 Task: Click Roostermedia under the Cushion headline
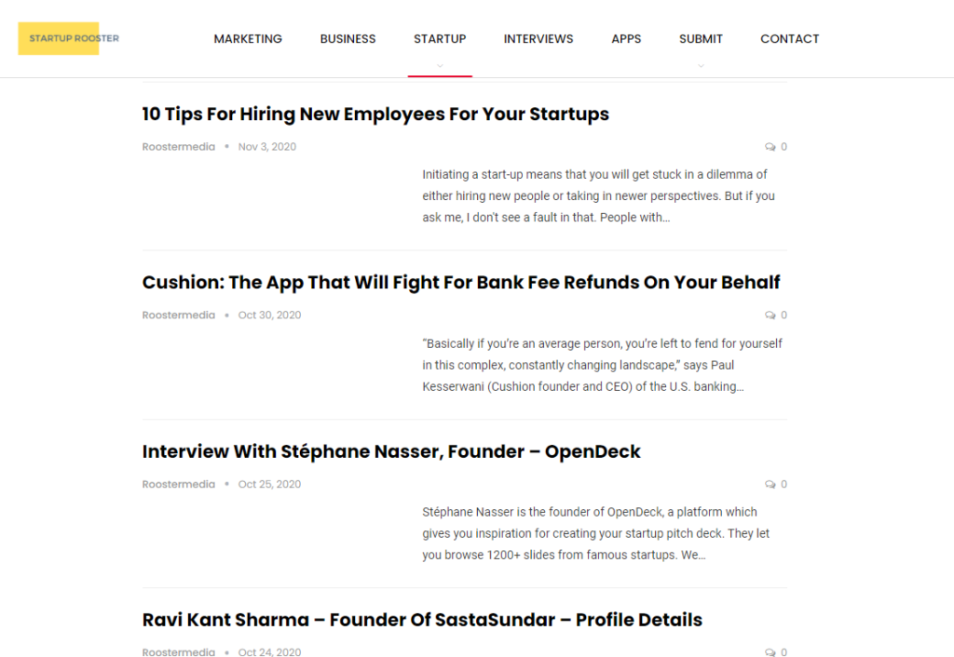[x=178, y=315]
